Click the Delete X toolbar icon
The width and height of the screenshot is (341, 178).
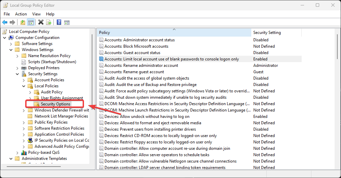(x=41, y=23)
